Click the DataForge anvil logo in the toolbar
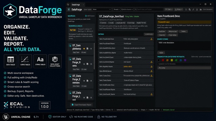 point(69,9)
